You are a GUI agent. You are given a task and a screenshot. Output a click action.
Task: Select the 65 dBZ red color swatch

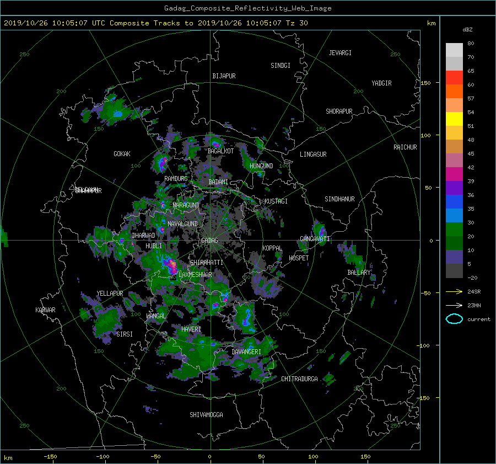coord(454,78)
